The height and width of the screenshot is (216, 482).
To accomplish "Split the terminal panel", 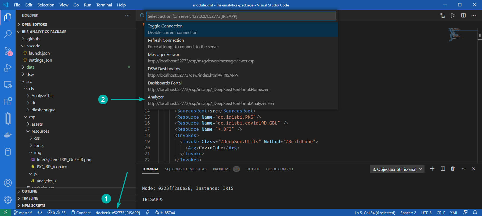I will coord(443,169).
